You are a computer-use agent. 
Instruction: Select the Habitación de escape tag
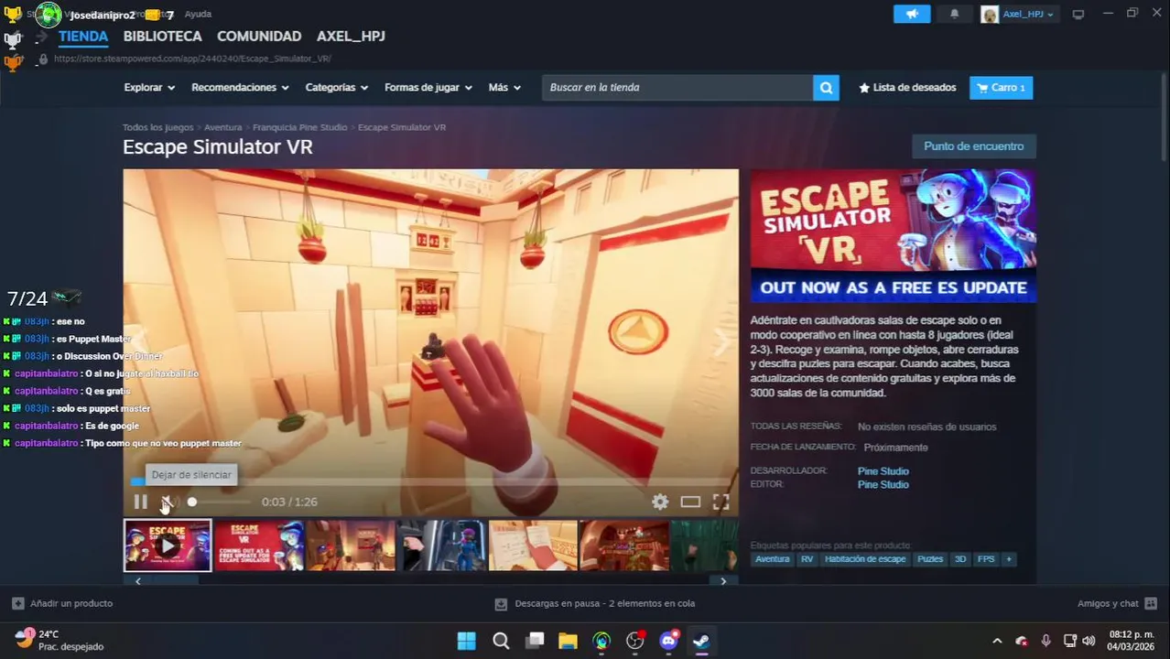[865, 559]
